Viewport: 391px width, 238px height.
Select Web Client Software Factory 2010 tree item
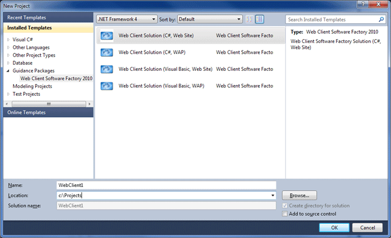tap(56, 78)
